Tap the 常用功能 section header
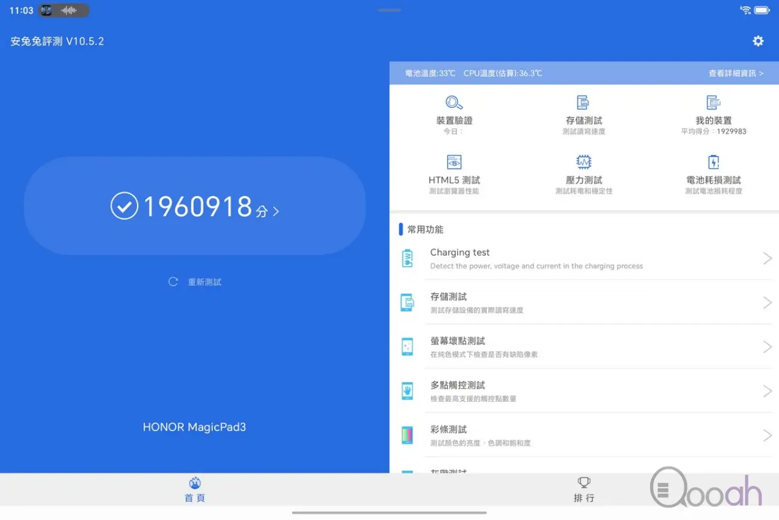 [x=425, y=230]
